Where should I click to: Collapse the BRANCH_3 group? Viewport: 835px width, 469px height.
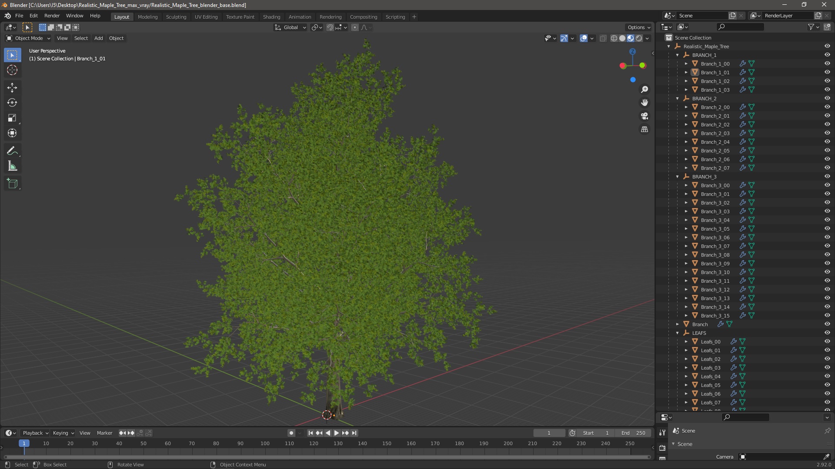point(678,177)
